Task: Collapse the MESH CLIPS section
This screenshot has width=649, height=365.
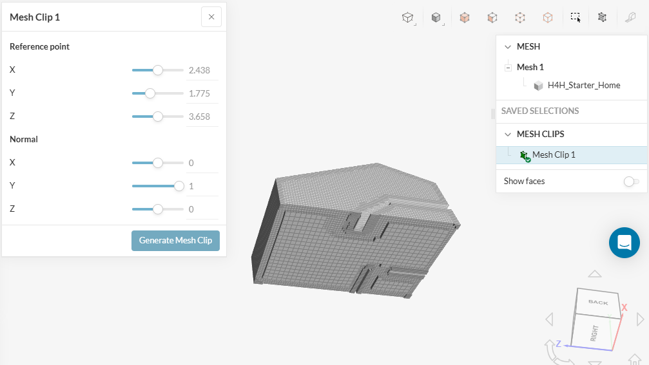Action: pos(508,135)
